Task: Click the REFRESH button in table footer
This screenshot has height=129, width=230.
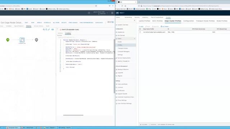Action: point(153,124)
